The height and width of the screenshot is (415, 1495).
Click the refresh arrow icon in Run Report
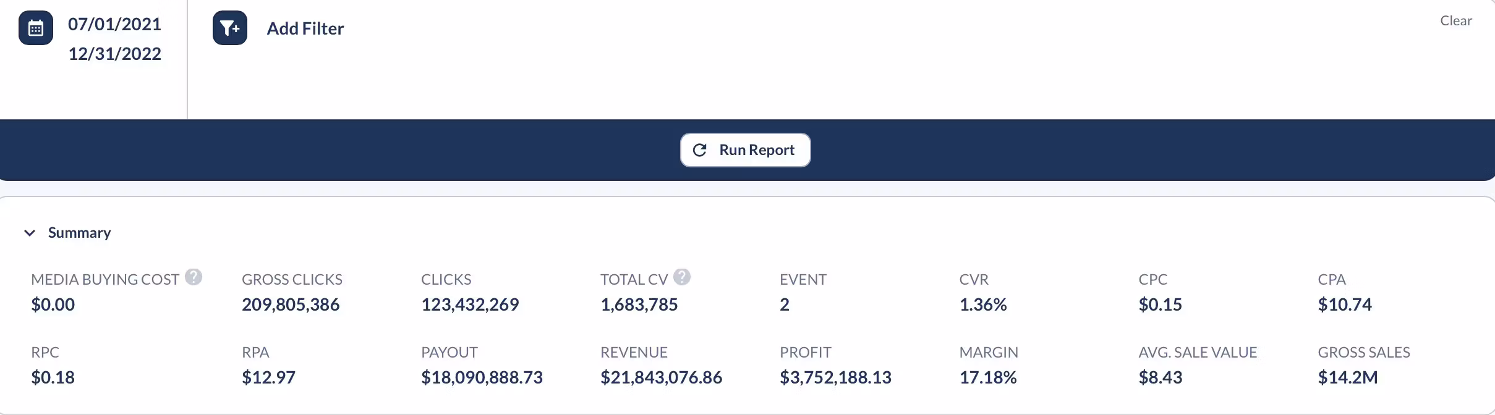click(699, 150)
